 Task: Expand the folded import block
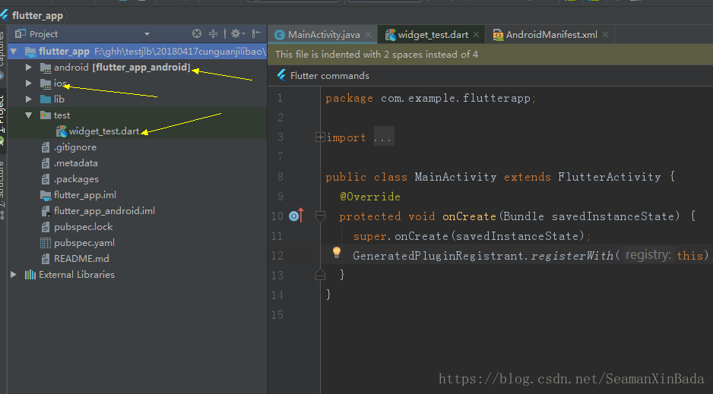point(320,137)
